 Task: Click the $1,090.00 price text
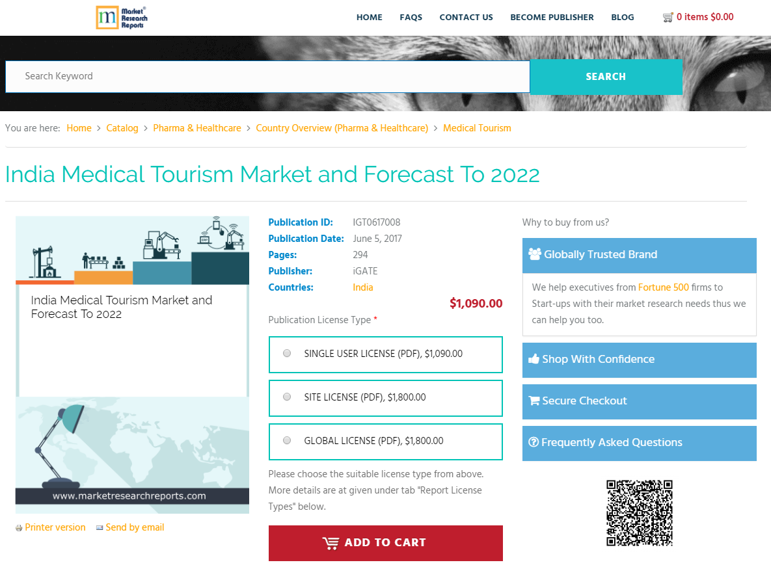coord(476,304)
